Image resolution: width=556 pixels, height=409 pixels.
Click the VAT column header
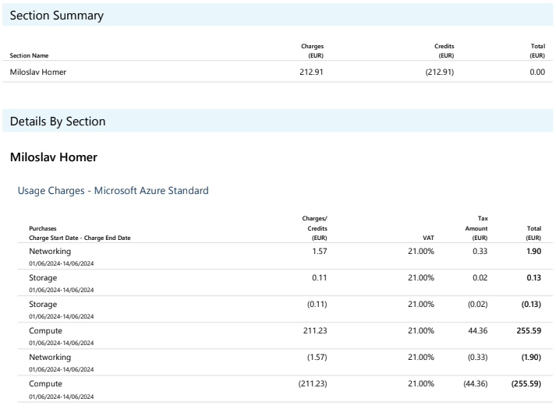click(x=428, y=238)
